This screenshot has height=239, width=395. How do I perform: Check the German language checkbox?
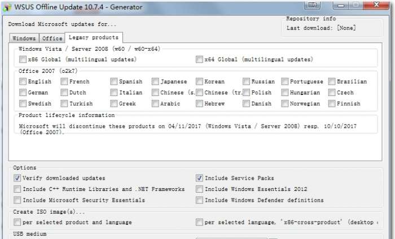click(23, 93)
